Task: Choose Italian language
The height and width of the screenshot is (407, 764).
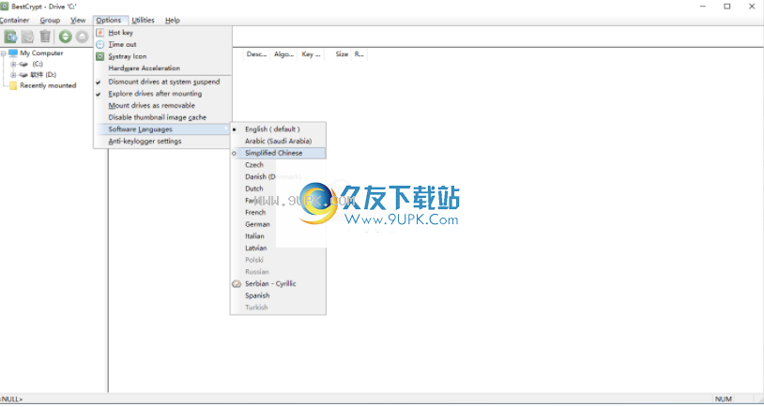Action: [278, 236]
